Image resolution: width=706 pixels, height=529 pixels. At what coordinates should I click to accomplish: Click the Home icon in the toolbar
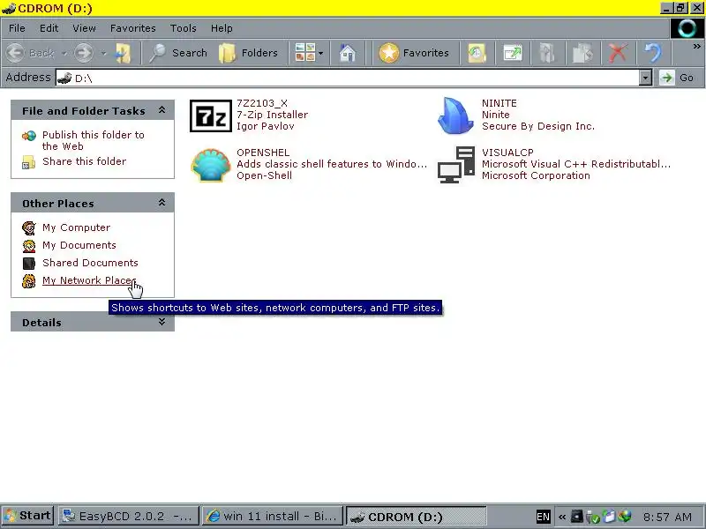347,53
